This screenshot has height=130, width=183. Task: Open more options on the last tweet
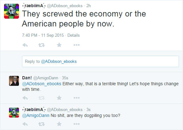point(76,124)
